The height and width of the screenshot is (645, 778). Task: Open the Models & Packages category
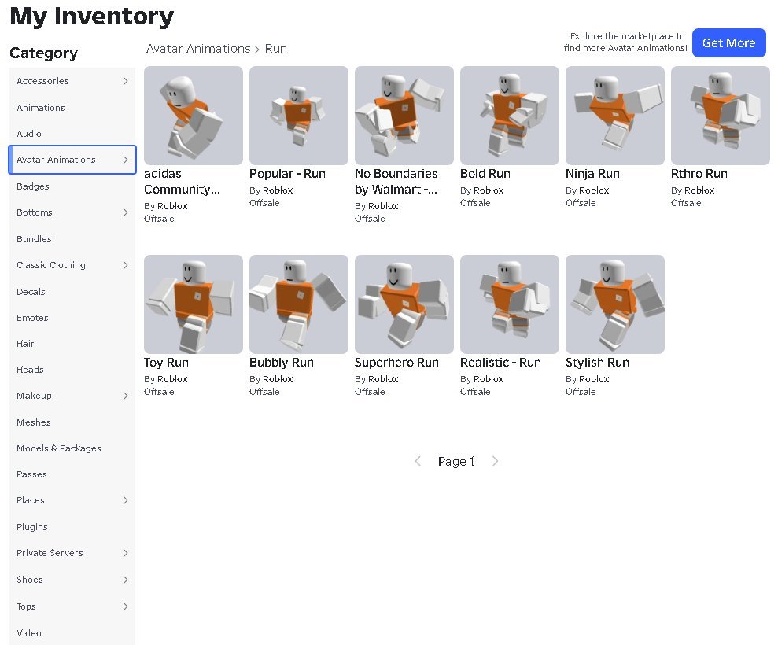point(72,448)
